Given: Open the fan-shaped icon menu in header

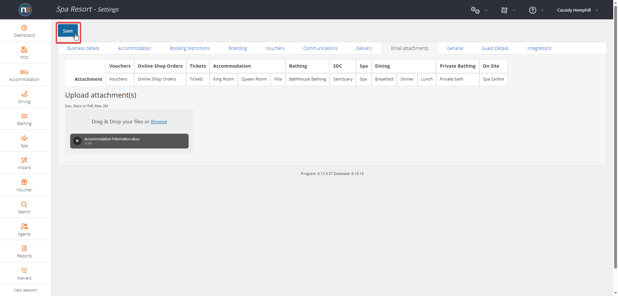Looking at the screenshot, I should [504, 10].
